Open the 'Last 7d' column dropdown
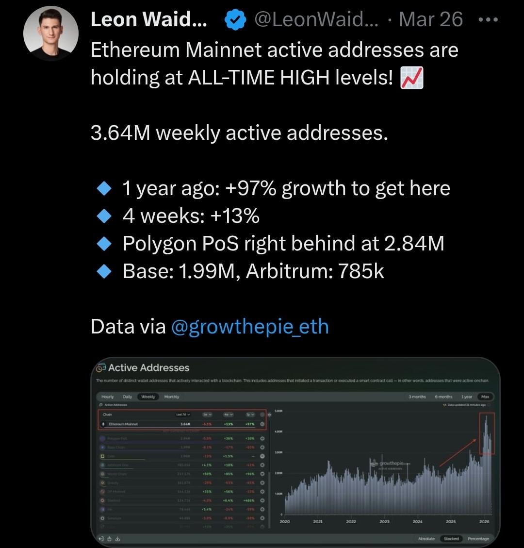The height and width of the screenshot is (548, 524). point(184,415)
